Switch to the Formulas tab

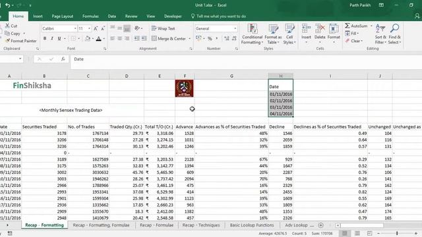[90, 16]
